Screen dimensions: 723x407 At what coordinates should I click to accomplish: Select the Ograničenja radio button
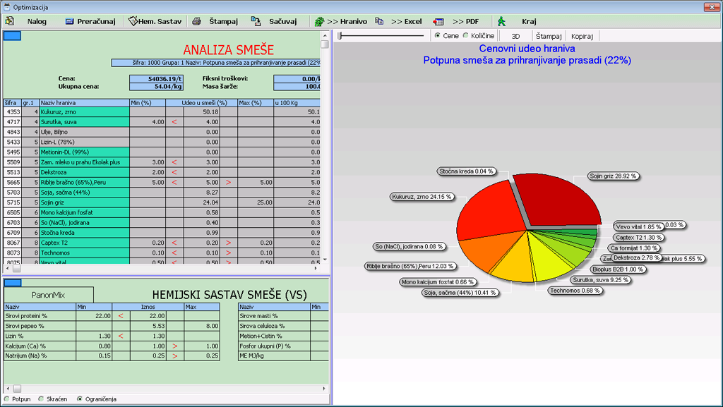tap(80, 399)
